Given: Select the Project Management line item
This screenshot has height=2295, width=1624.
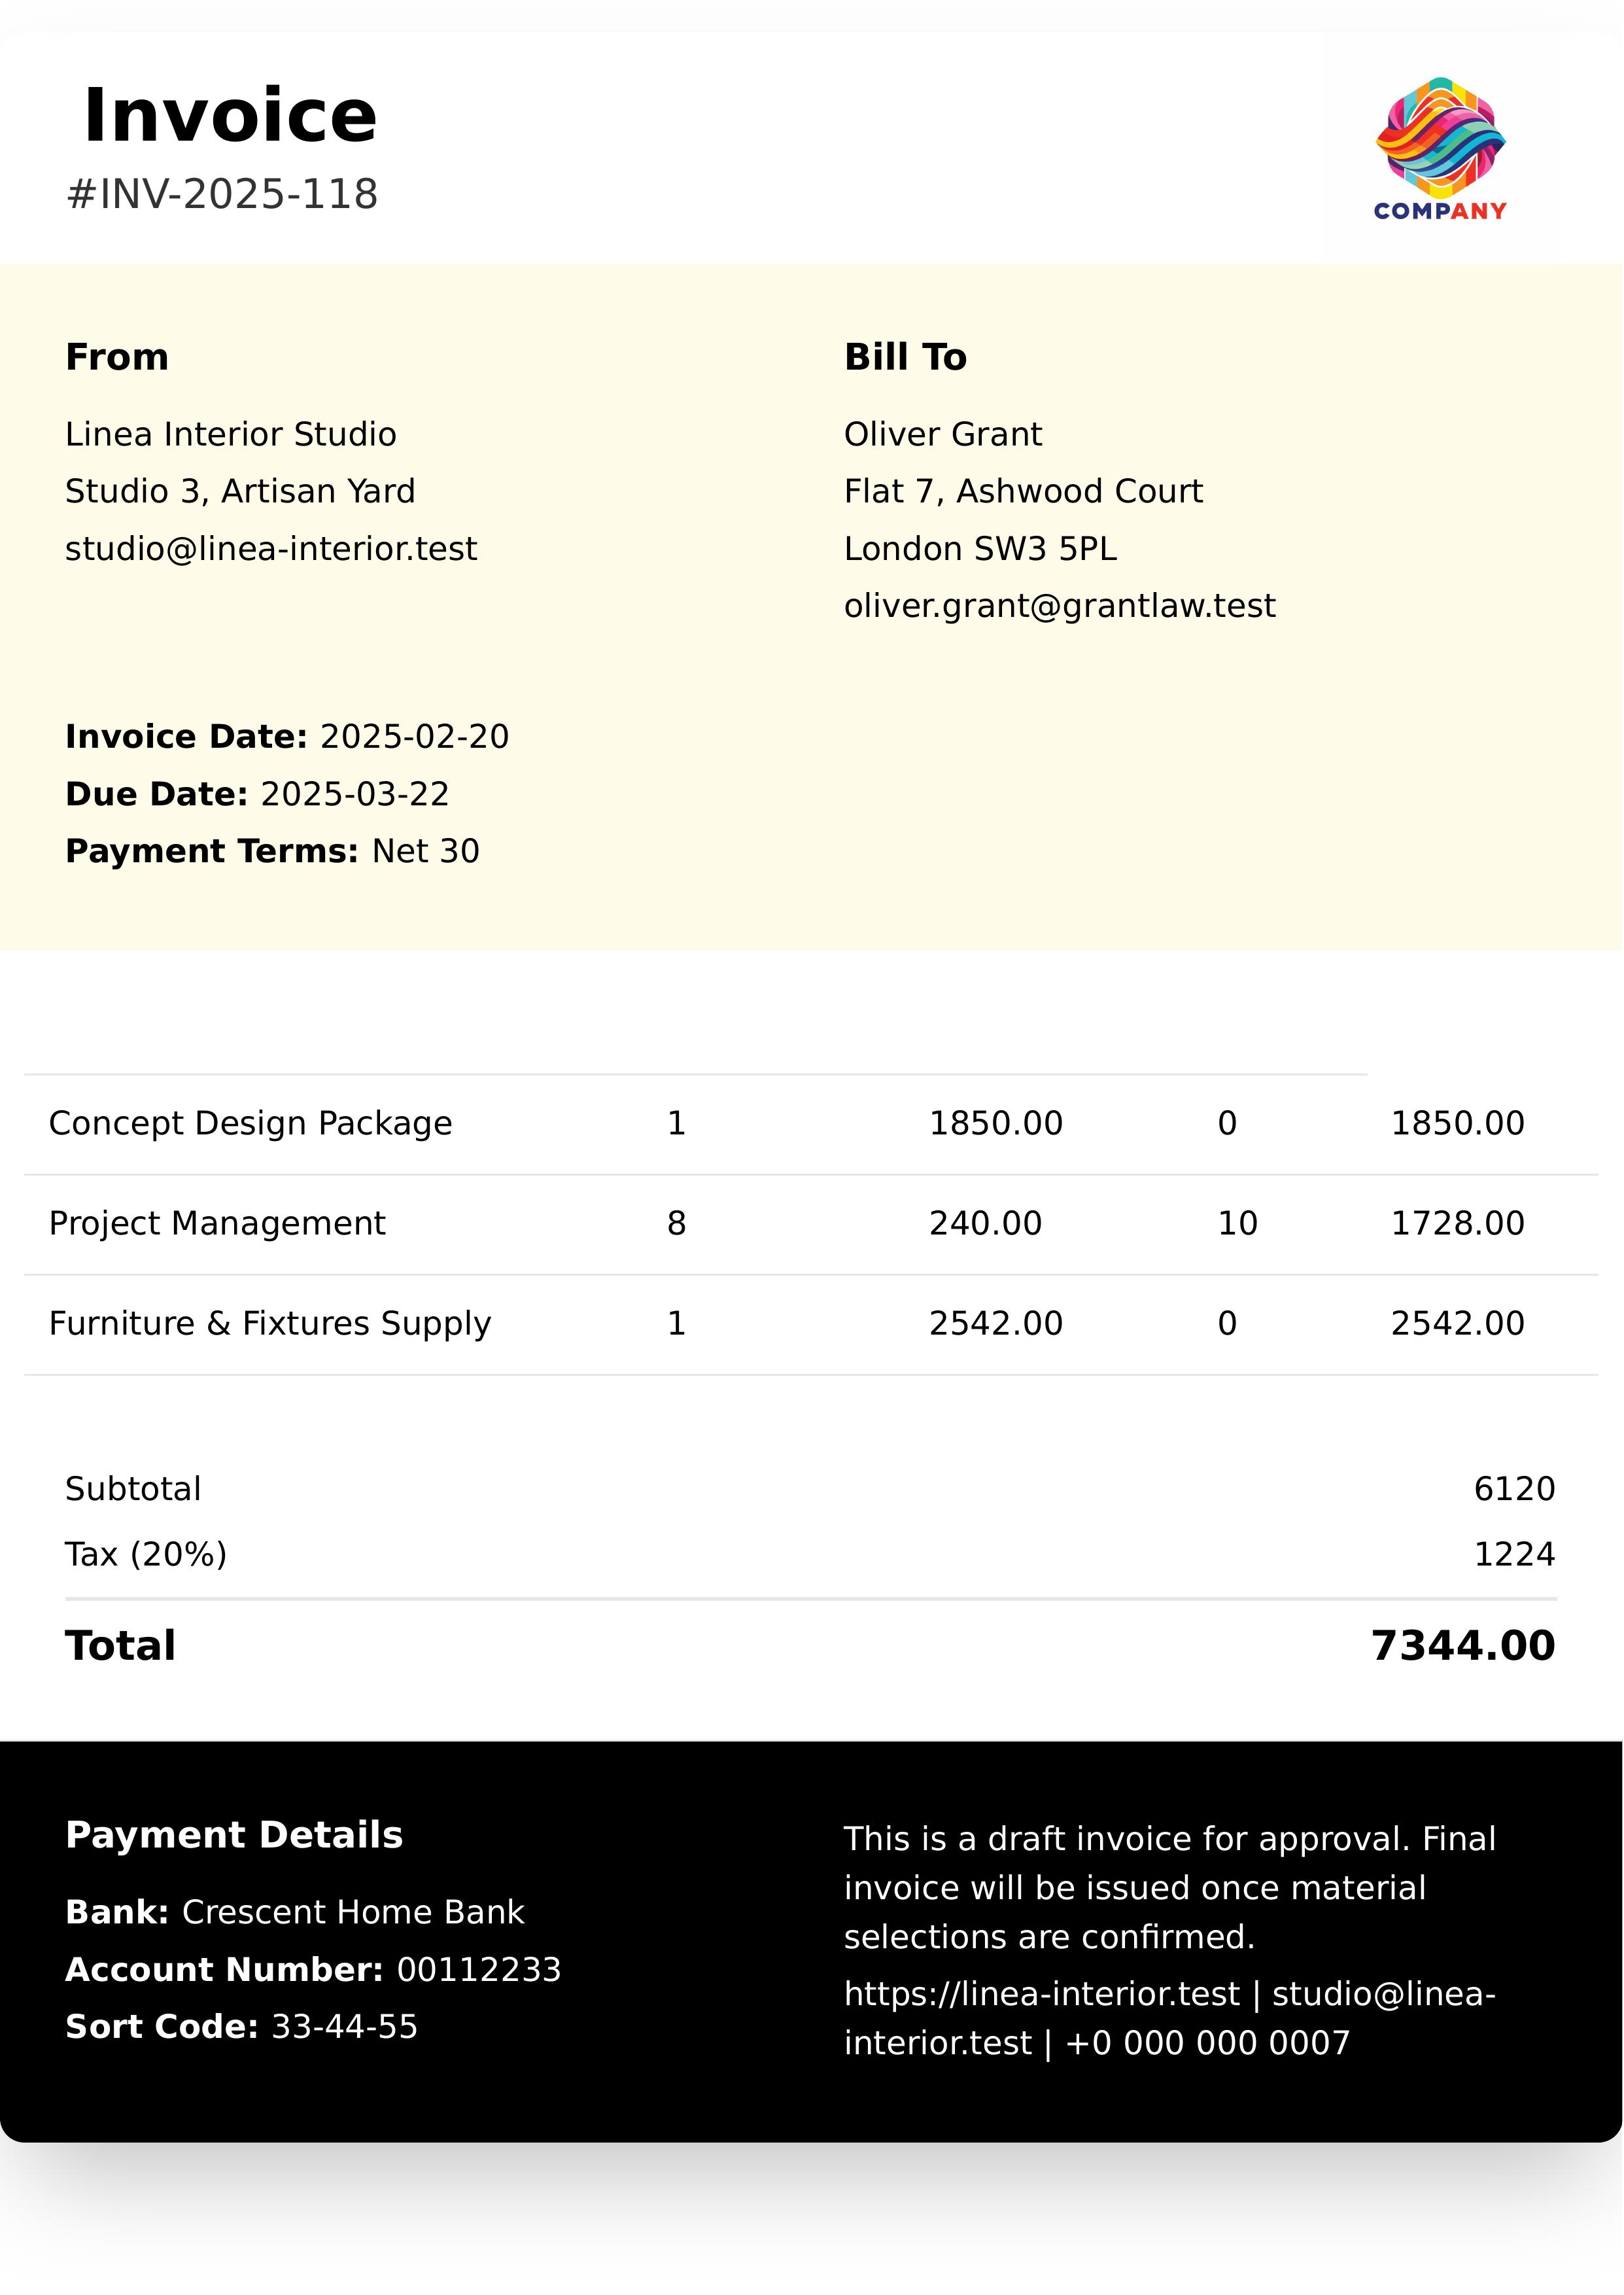Looking at the screenshot, I should coord(217,1223).
